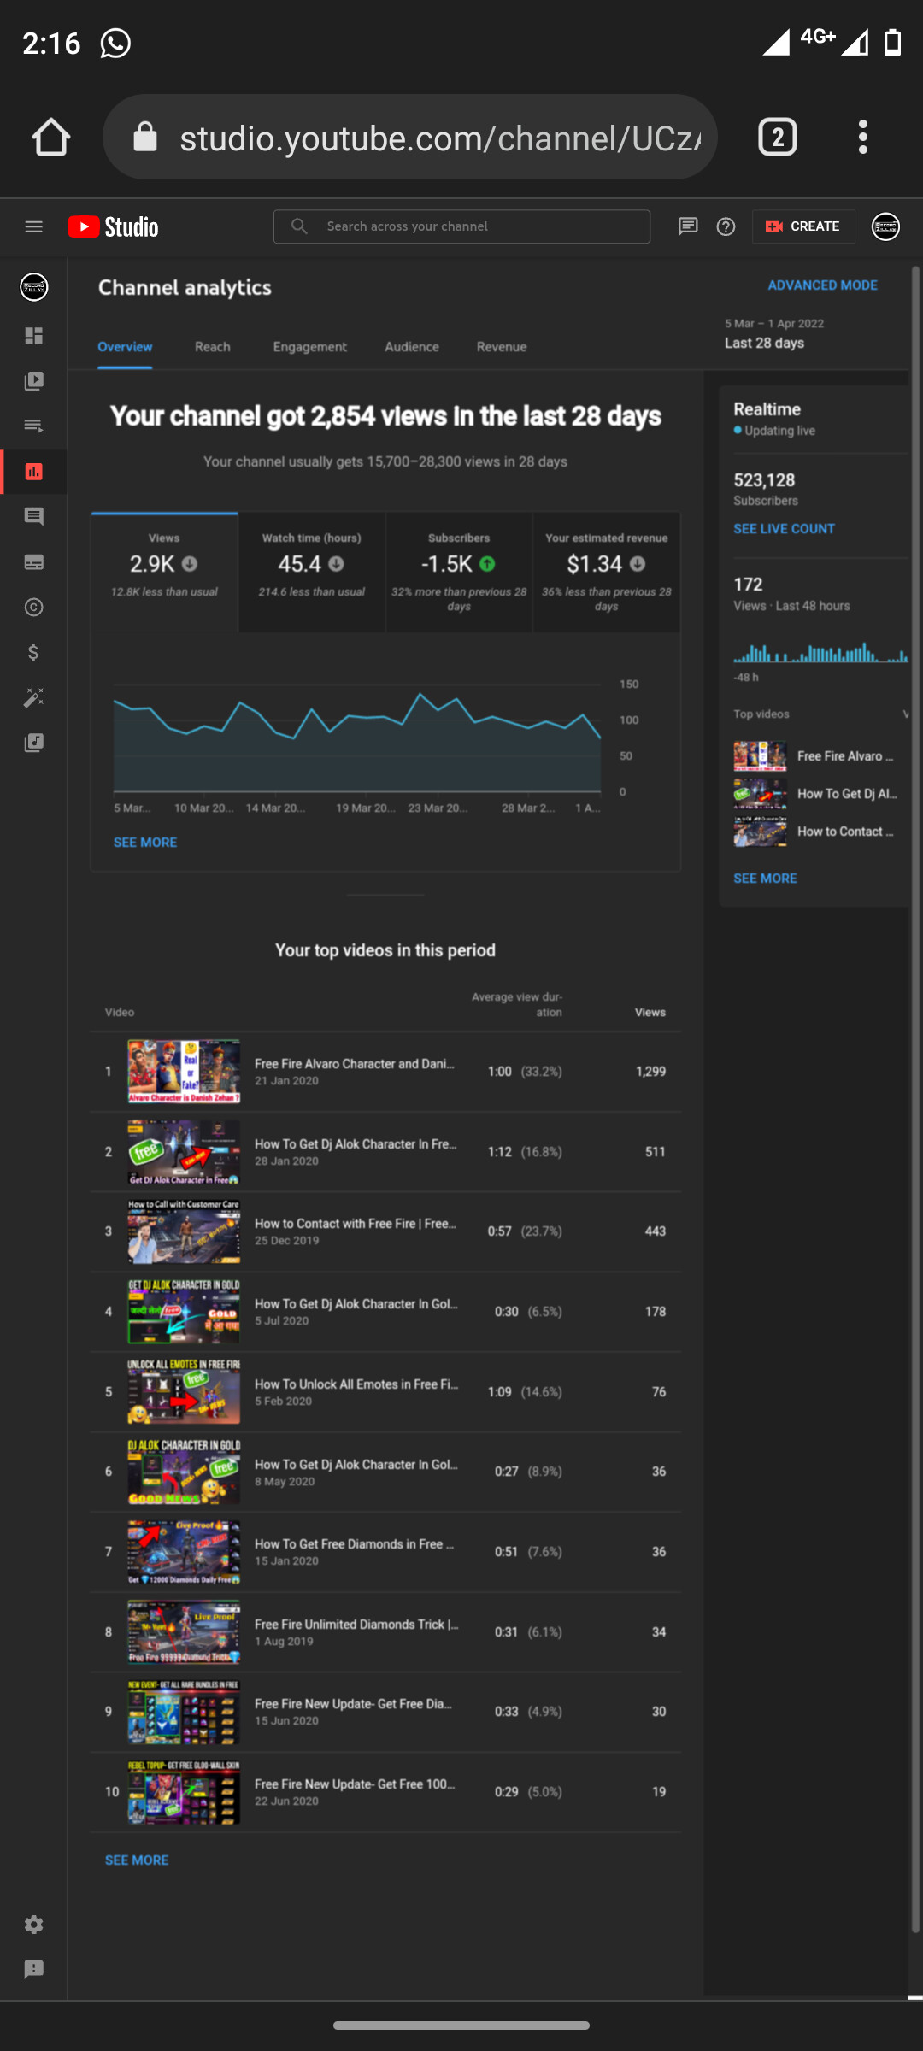Open How To Get Free Diamonds thumbnail
Viewport: 923px width, 2051px height.
tap(184, 1552)
